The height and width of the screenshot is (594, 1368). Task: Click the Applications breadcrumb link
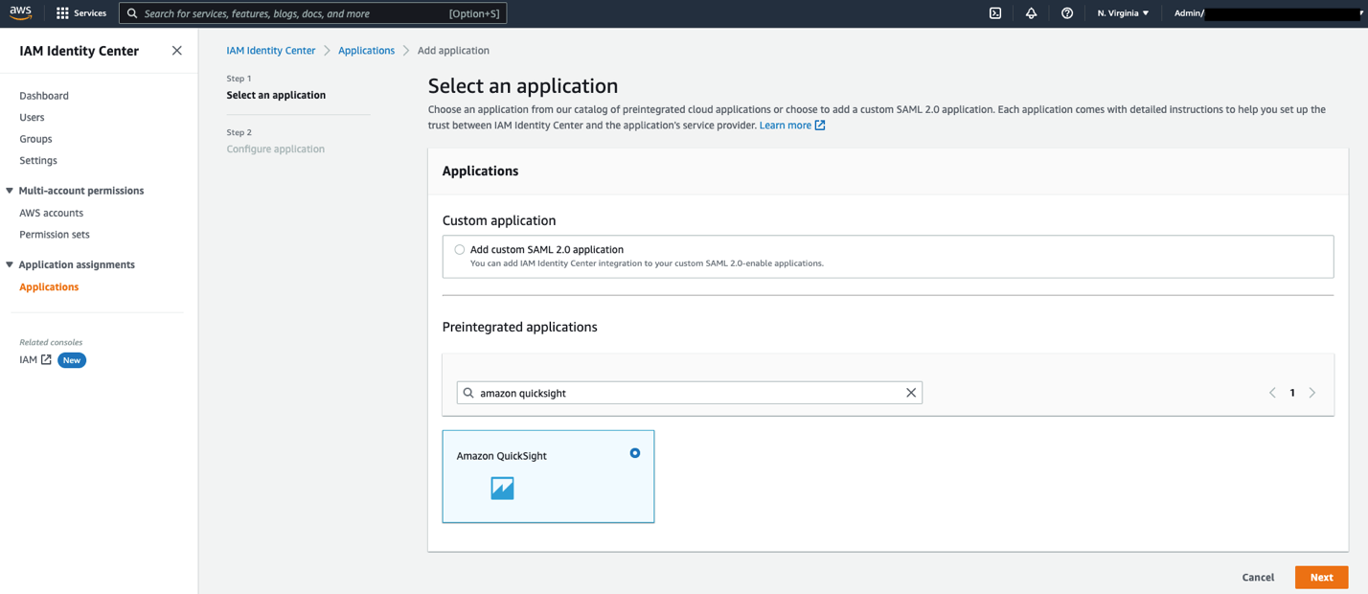click(366, 51)
